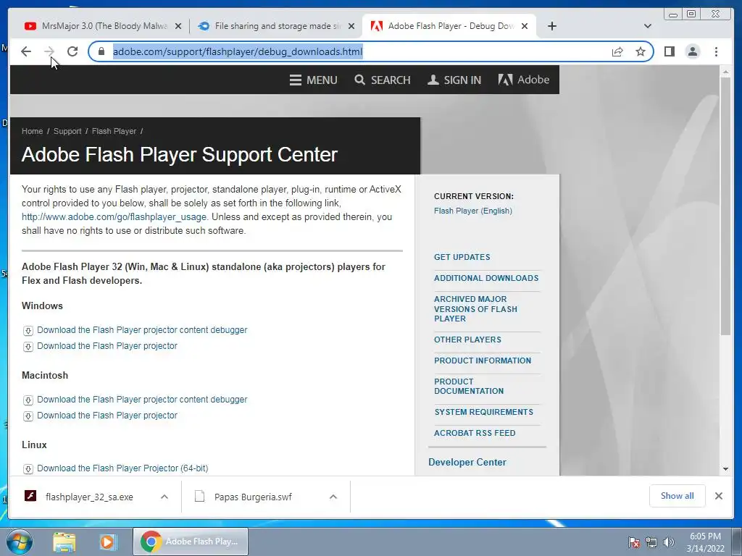Open Flash Player breadcrumb link
Viewport: 742px width, 556px height.
[x=114, y=131]
